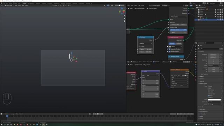Open Object Mode dropdown in viewport header
This screenshot has height=126, width=224.
[x=9, y=6]
